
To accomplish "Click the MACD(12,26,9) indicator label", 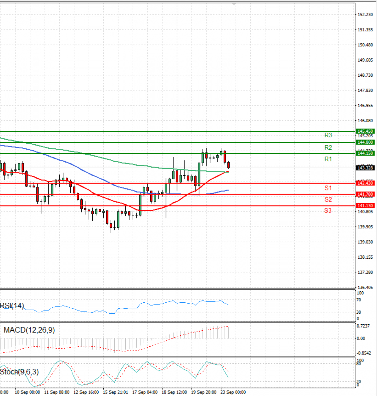I will pyautogui.click(x=29, y=330).
